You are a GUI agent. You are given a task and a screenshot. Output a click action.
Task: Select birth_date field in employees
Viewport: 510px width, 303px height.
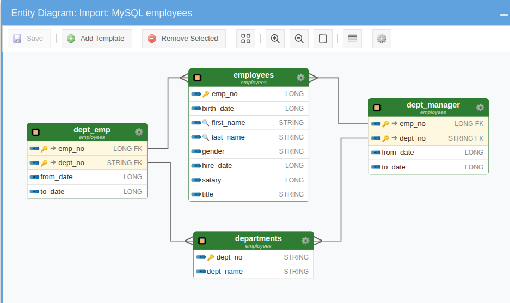pos(218,109)
